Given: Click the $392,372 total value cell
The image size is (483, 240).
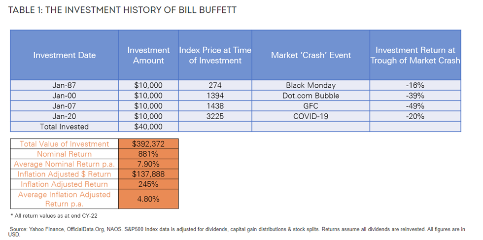Looking at the screenshot, I should point(148,144).
